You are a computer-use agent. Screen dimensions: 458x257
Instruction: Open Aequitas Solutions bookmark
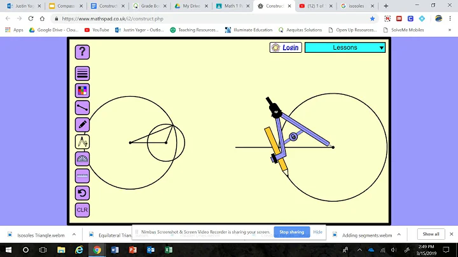(x=300, y=30)
